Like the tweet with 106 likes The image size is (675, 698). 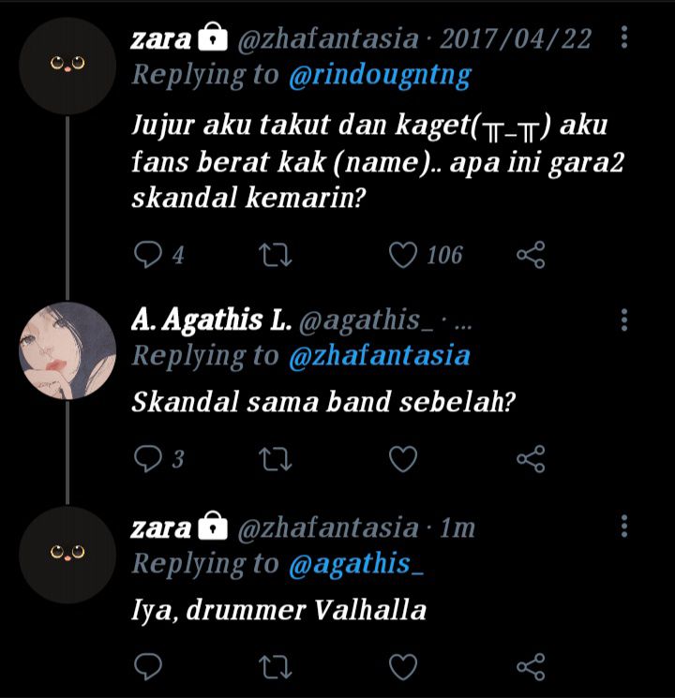point(403,255)
